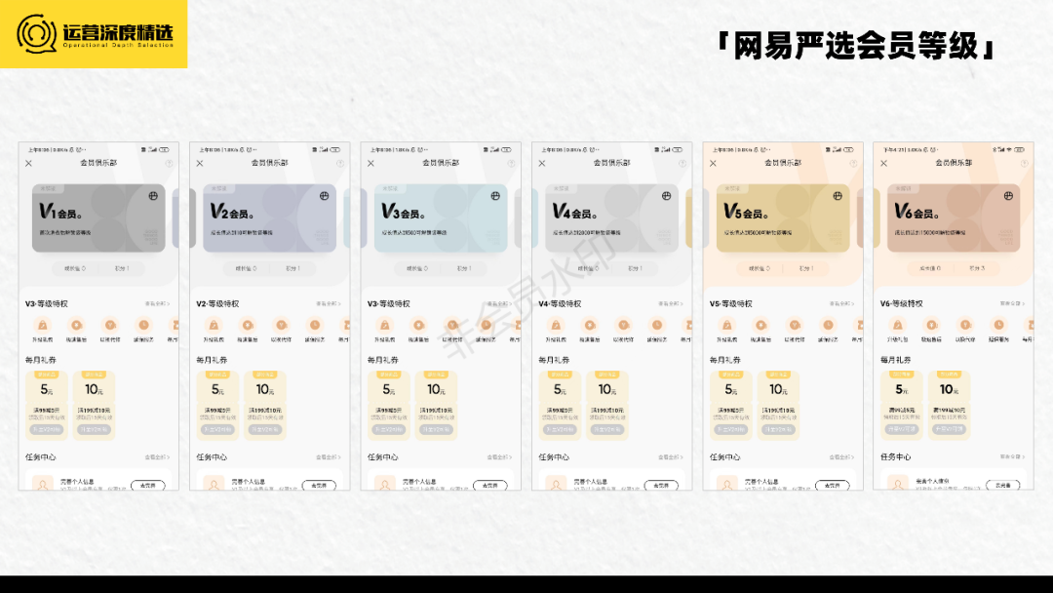Click 去完善 button on V5 screen
Image resolution: width=1053 pixels, height=593 pixels.
coord(832,485)
